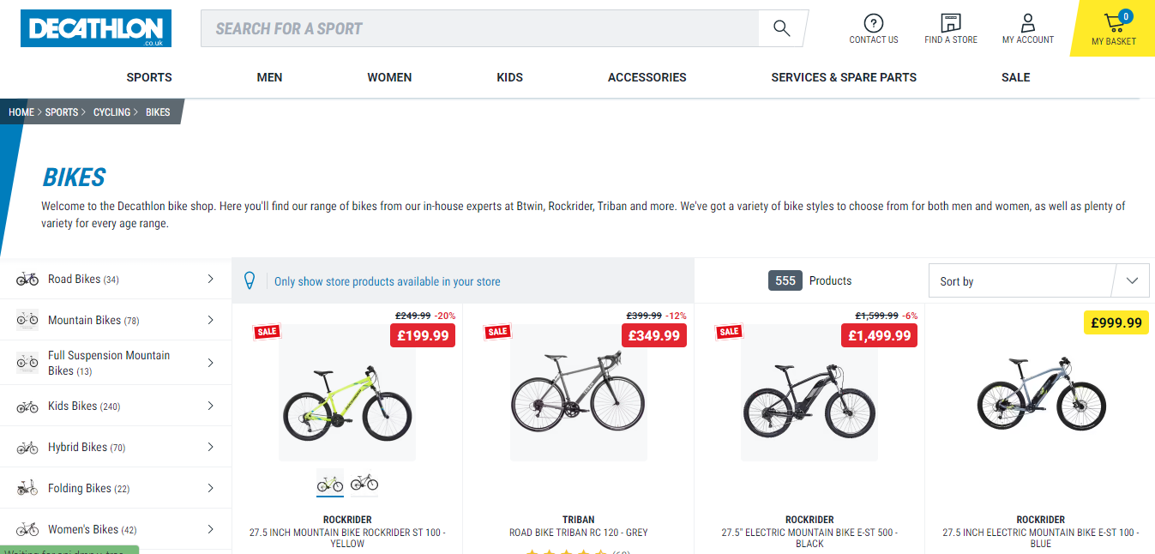
Task: Toggle only show products in your store
Action: (x=387, y=281)
